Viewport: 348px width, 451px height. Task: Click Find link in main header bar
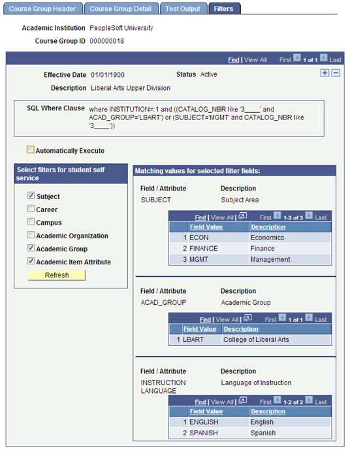tap(234, 60)
